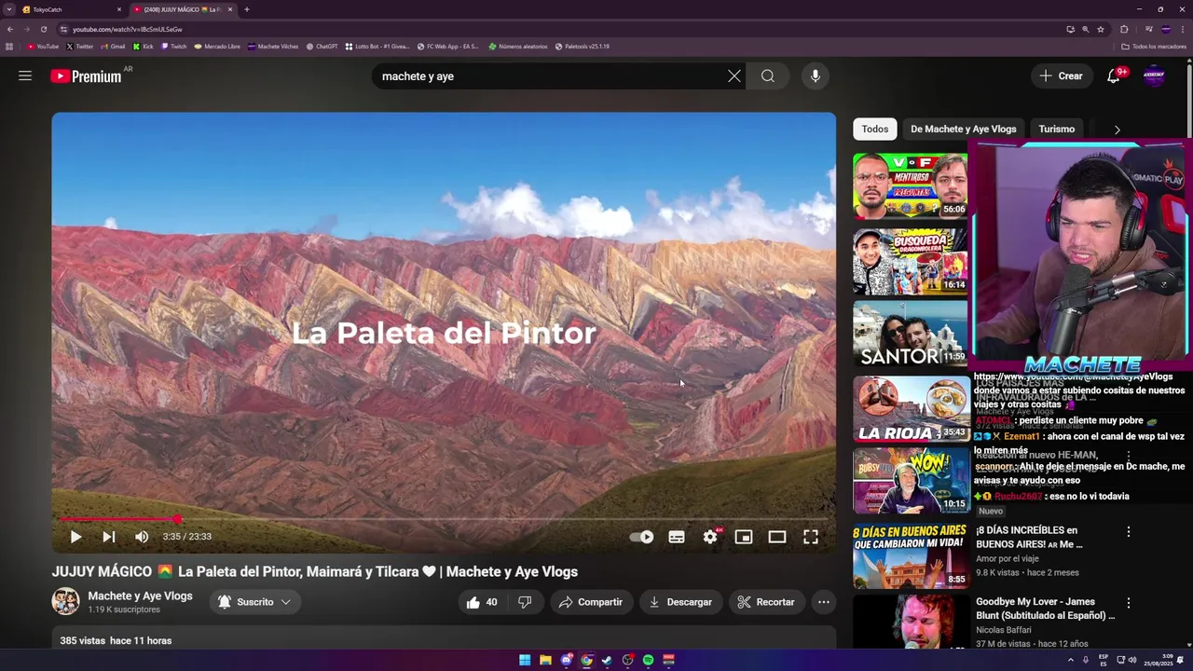Skip to the next video
Viewport: 1193px width, 671px height.
[x=109, y=537]
